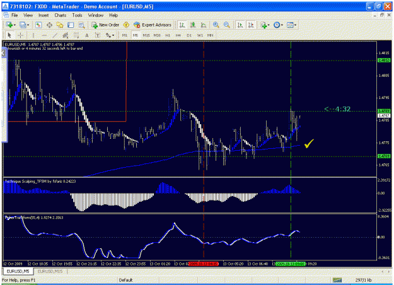Image resolution: width=394 pixels, height=285 pixels.
Task: Select the Vertical Line drawing tool
Action: (x=33, y=35)
